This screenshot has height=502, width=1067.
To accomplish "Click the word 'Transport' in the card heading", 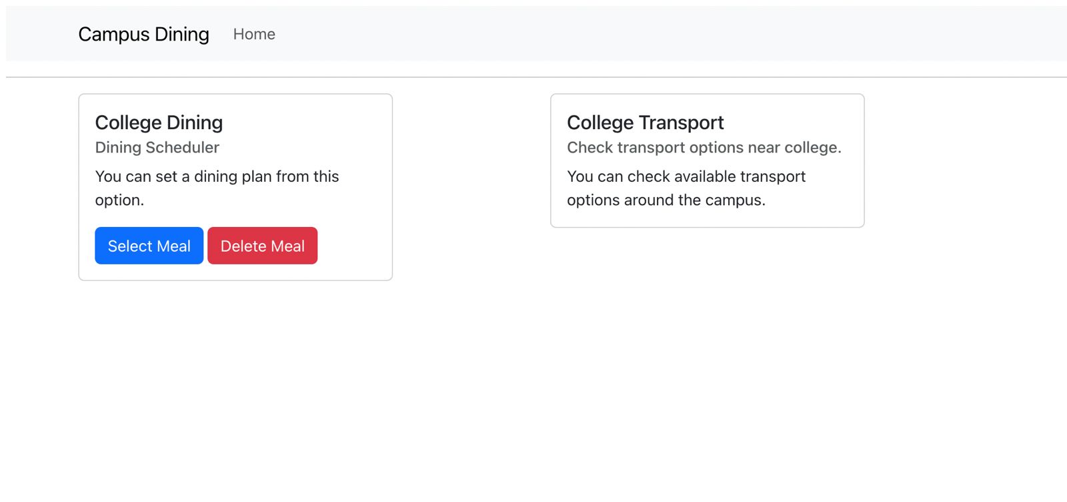I will [682, 123].
